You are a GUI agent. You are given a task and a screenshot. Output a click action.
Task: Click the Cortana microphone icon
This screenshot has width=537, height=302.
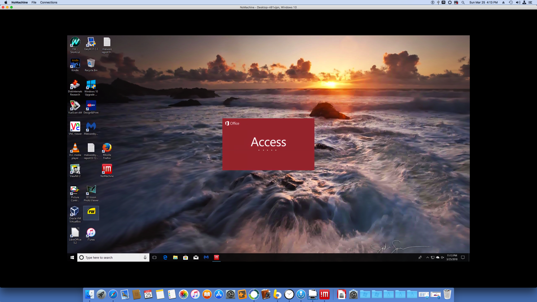[x=145, y=258]
